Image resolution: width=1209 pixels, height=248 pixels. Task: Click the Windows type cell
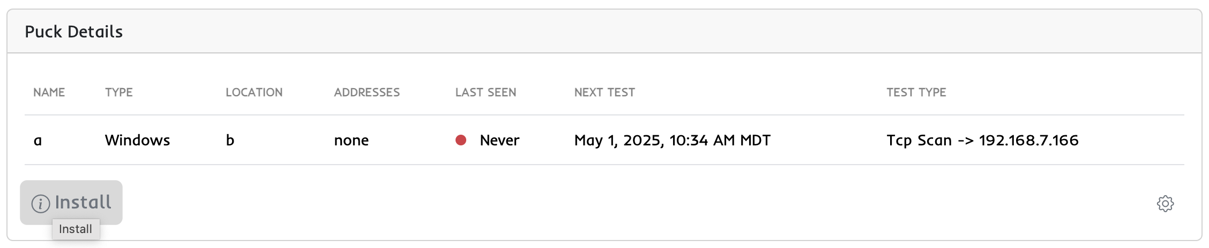(138, 140)
